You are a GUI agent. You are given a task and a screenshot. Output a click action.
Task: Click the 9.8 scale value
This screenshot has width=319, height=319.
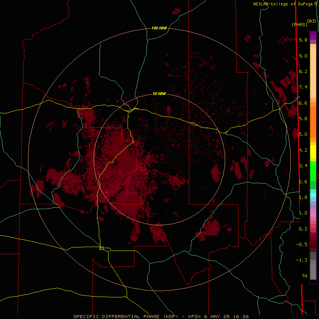tap(303, 40)
